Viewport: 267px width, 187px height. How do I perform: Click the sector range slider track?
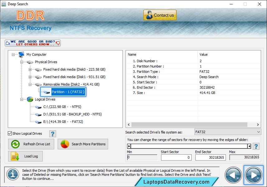pyautogui.click(x=189, y=146)
